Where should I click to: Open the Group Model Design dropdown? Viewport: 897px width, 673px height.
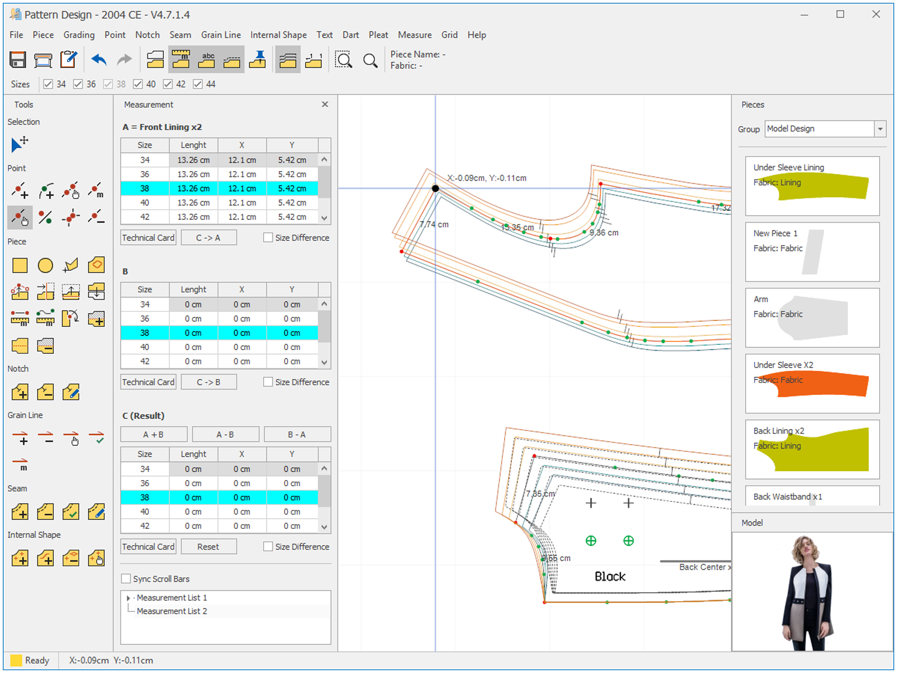coord(880,129)
